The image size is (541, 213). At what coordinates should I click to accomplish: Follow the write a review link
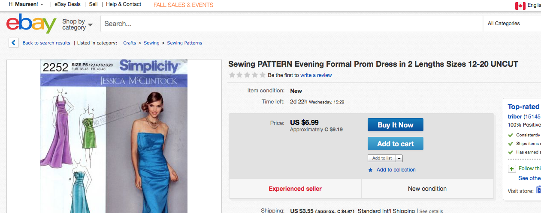point(316,75)
